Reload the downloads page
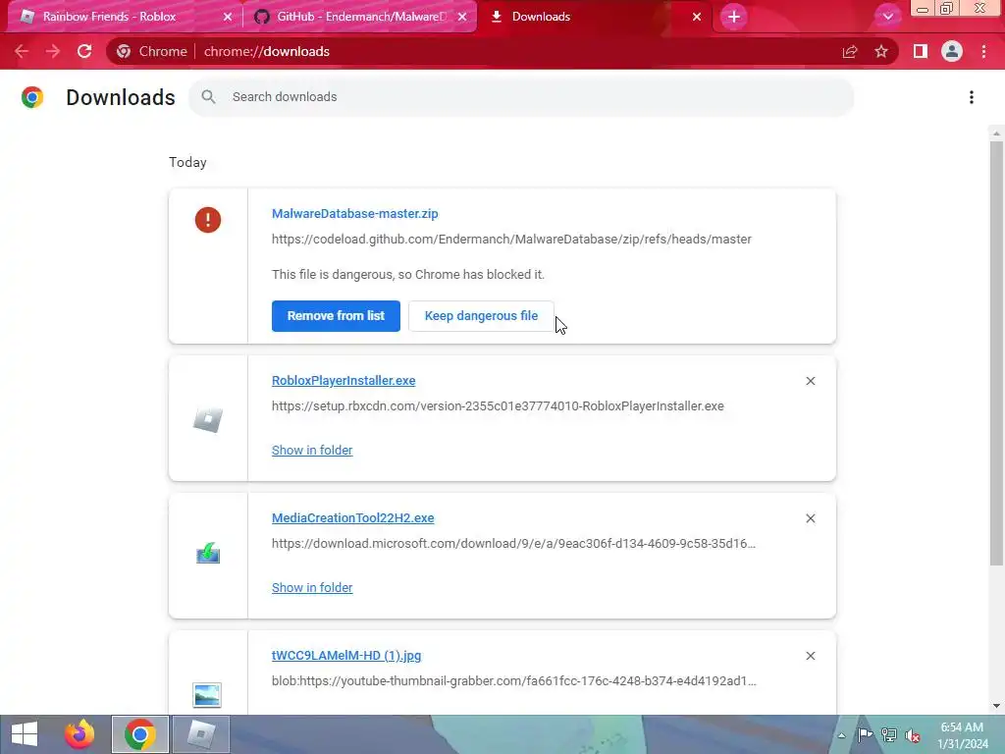The width and height of the screenshot is (1005, 754). [x=84, y=51]
